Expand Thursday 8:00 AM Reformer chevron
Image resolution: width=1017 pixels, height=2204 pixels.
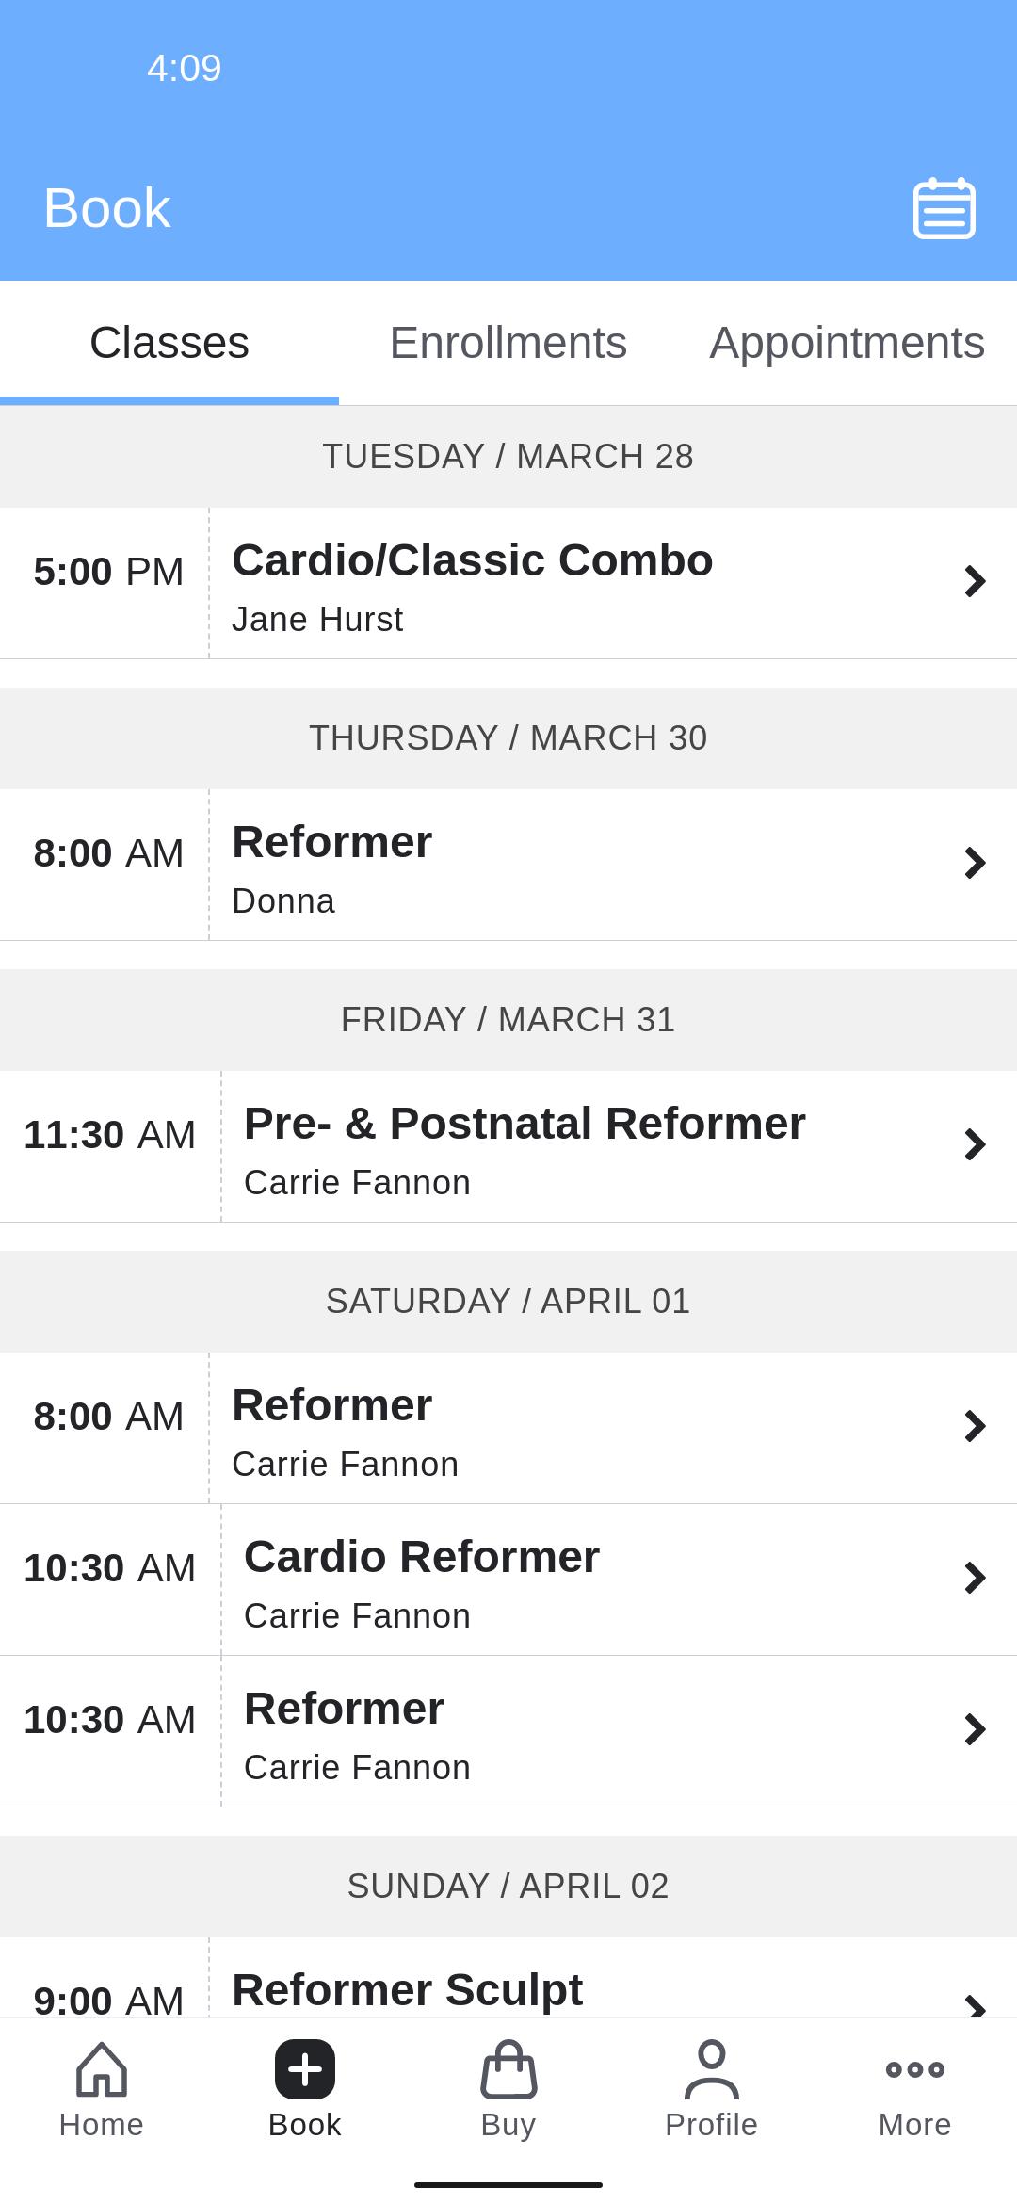pyautogui.click(x=975, y=863)
